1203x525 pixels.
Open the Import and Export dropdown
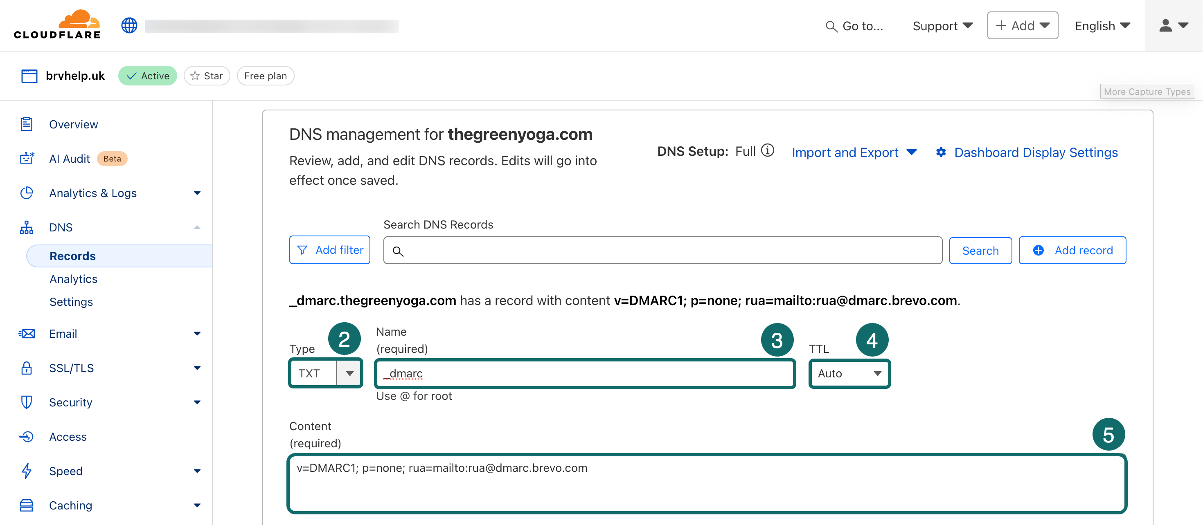click(x=854, y=153)
